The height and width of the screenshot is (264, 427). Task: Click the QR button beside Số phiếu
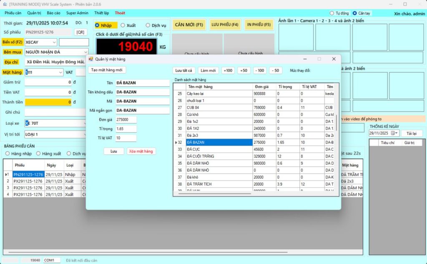point(80,32)
